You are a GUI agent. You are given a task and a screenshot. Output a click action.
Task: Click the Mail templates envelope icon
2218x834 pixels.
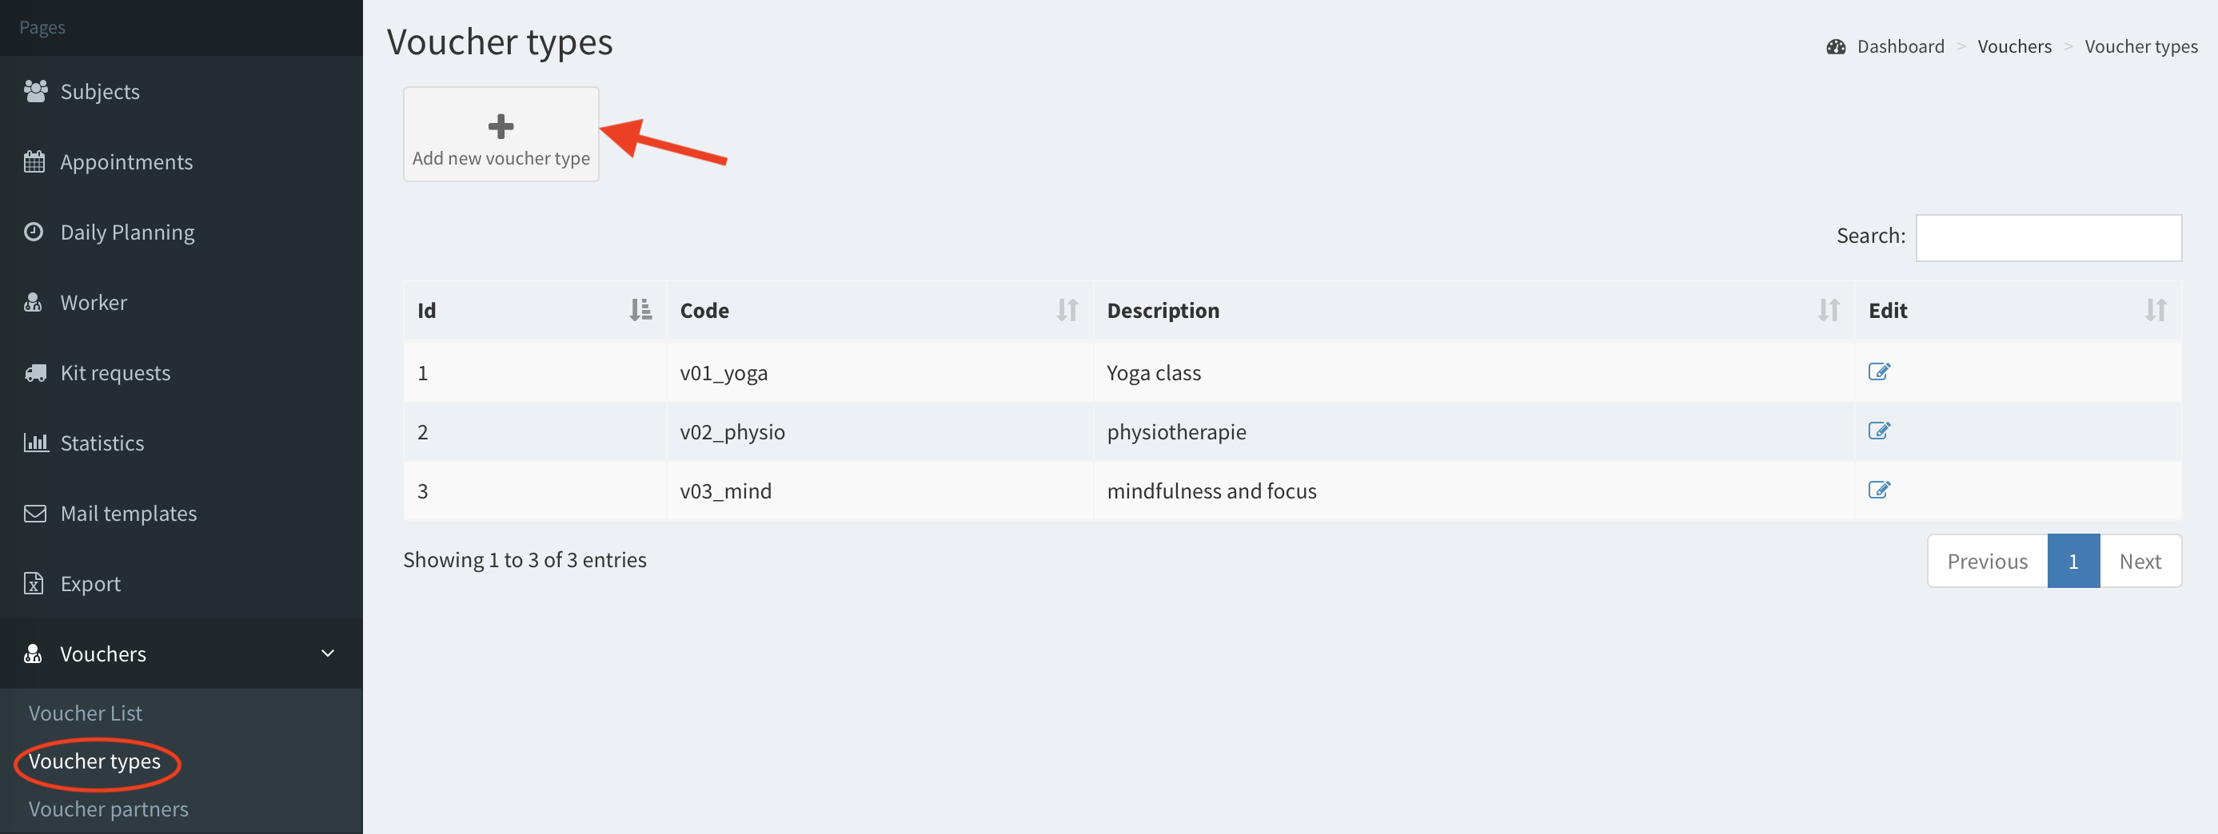point(35,513)
